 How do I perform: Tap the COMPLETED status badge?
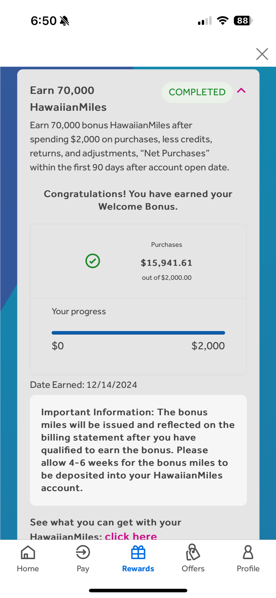click(x=197, y=92)
